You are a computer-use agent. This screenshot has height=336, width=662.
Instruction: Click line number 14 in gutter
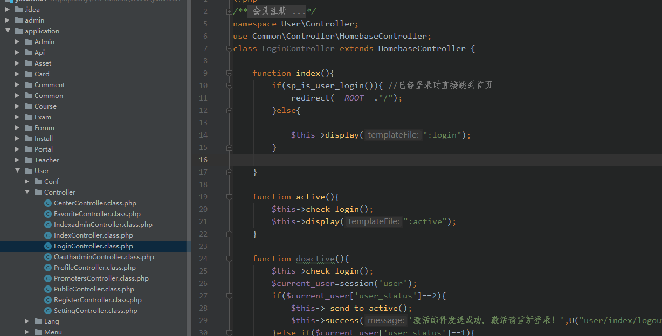tap(203, 135)
